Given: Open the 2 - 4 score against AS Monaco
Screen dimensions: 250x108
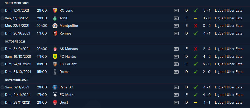Looking at the screenshot, I should point(207,49).
